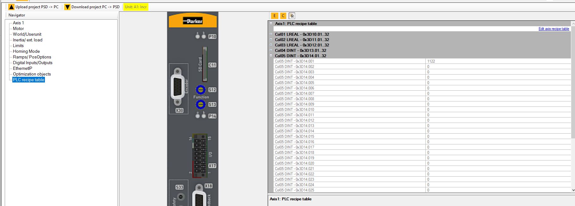This screenshot has height=206, width=575.
Task: Open Digital Inputs/Outputs in Navigator tree
Action: [33, 63]
